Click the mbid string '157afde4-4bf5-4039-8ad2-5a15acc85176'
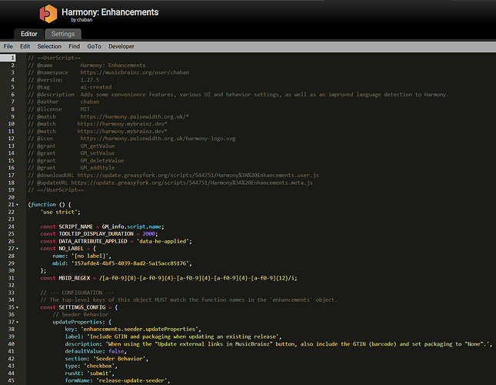Image resolution: width=496 pixels, height=385 pixels. click(130, 263)
